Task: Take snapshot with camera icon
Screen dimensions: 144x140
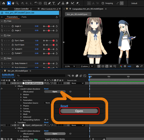Action: [137, 66]
